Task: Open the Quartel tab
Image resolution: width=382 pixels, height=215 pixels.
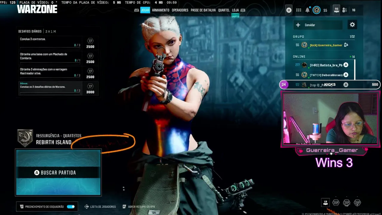Action: [x=224, y=10]
